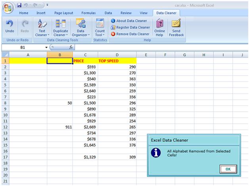Image resolution: width=249 pixels, height=186 pixels.
Task: Select column A header
Action: (28, 55)
